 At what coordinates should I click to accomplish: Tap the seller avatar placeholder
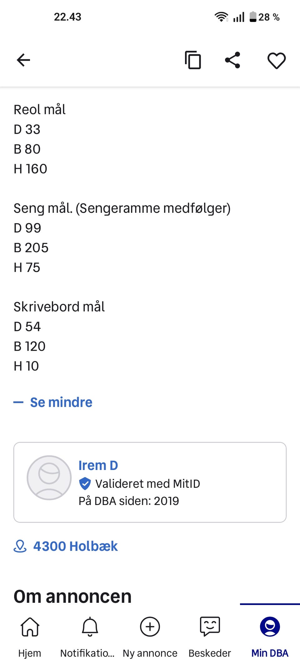[x=49, y=477]
